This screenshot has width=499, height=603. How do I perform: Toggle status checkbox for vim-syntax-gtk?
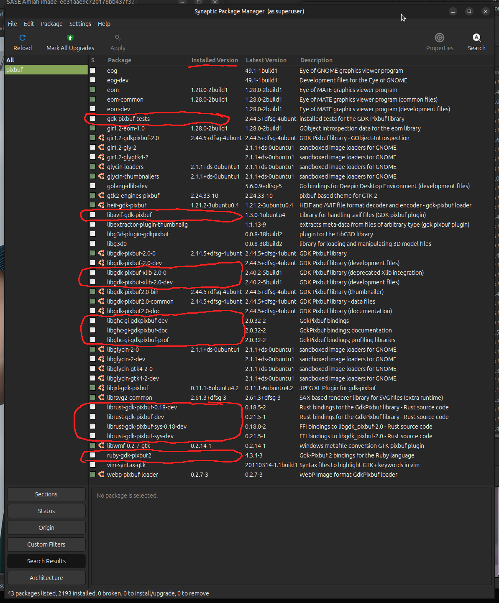[x=93, y=465]
